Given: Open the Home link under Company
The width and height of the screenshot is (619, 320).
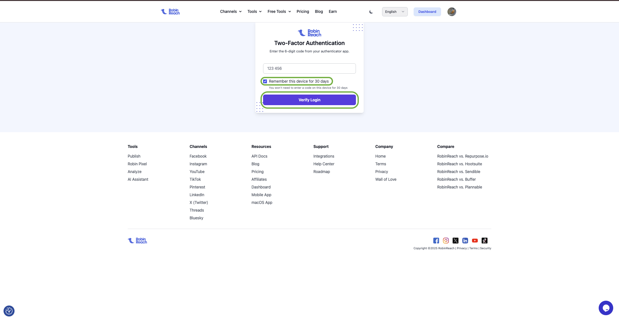Looking at the screenshot, I should 380,156.
